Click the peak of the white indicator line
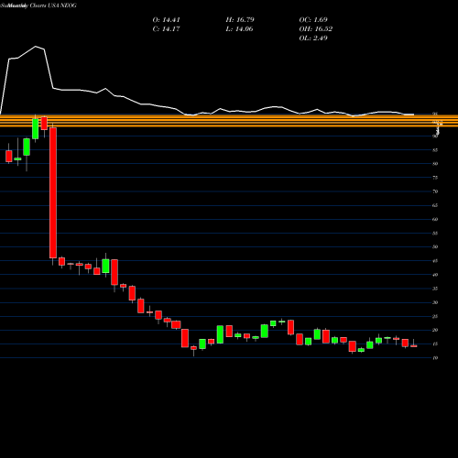The height and width of the screenshot is (458, 458). click(36, 47)
